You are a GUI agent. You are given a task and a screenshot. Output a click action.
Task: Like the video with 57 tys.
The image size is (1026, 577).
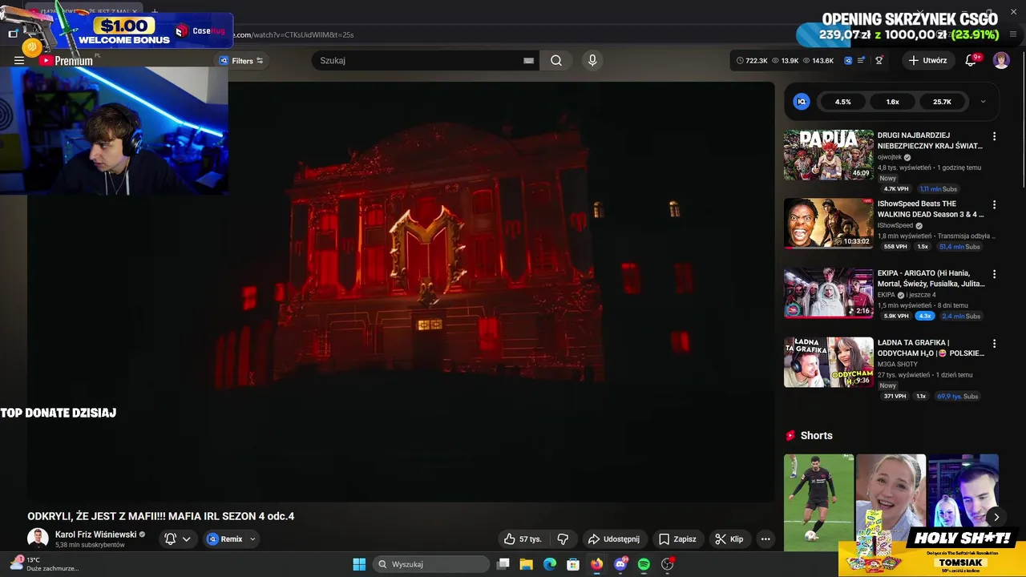click(522, 539)
